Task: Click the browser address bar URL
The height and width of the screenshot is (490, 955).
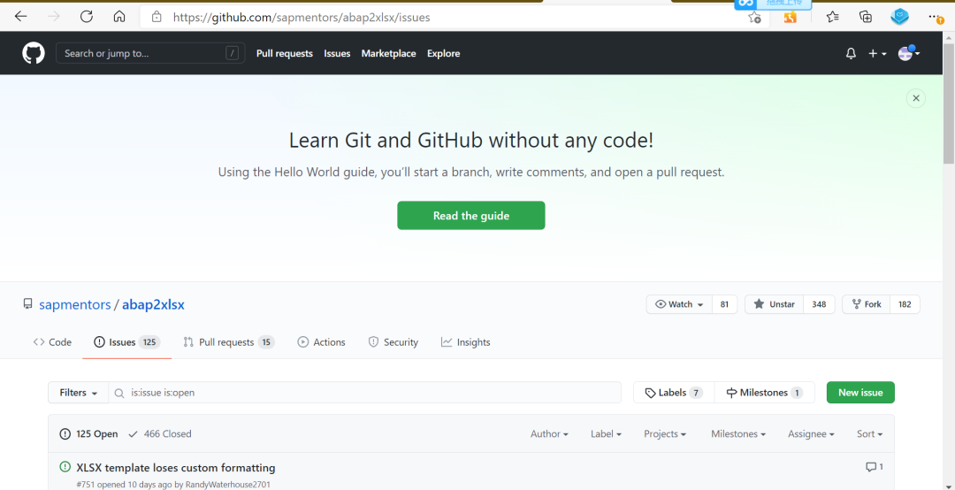Action: [x=302, y=18]
